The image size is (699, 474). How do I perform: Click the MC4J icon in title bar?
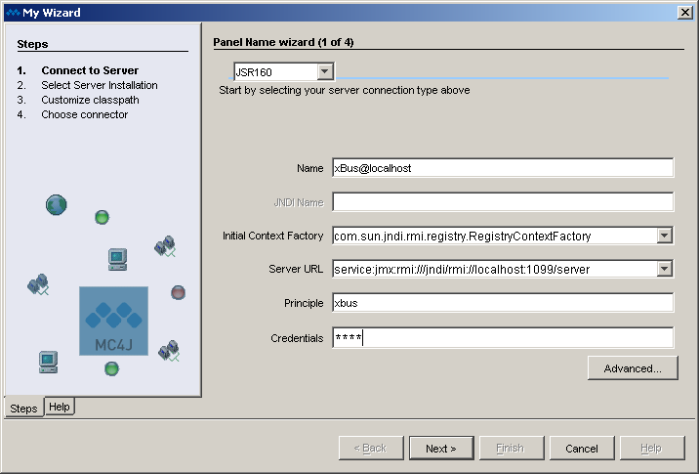pos(13,13)
